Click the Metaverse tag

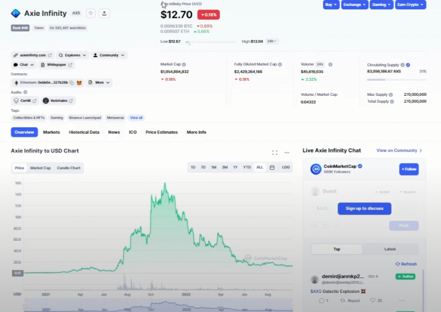pos(115,118)
